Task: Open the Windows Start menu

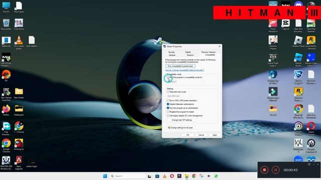Action: (105, 176)
